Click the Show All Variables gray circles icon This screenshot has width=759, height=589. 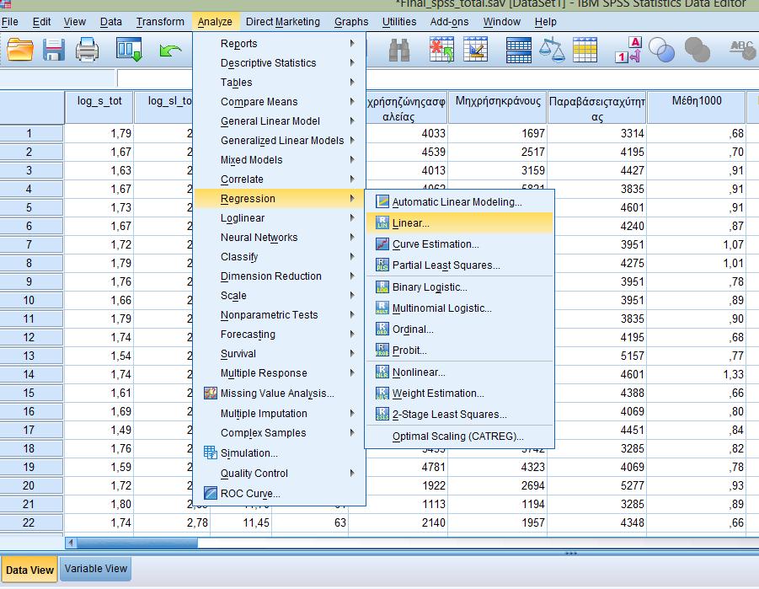pos(697,50)
